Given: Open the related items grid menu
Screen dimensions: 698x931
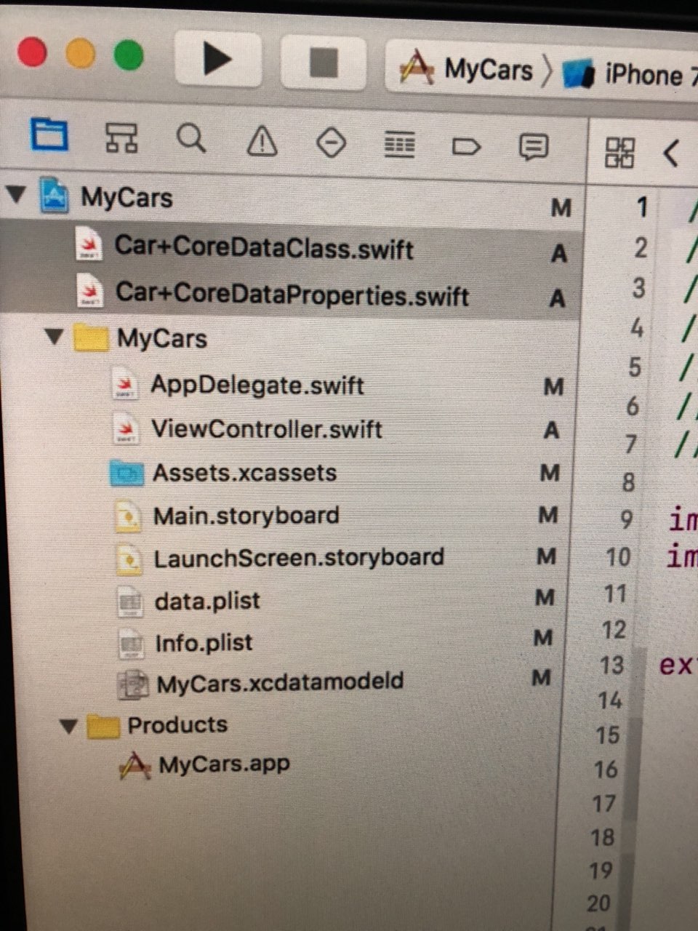Looking at the screenshot, I should pyautogui.click(x=619, y=153).
